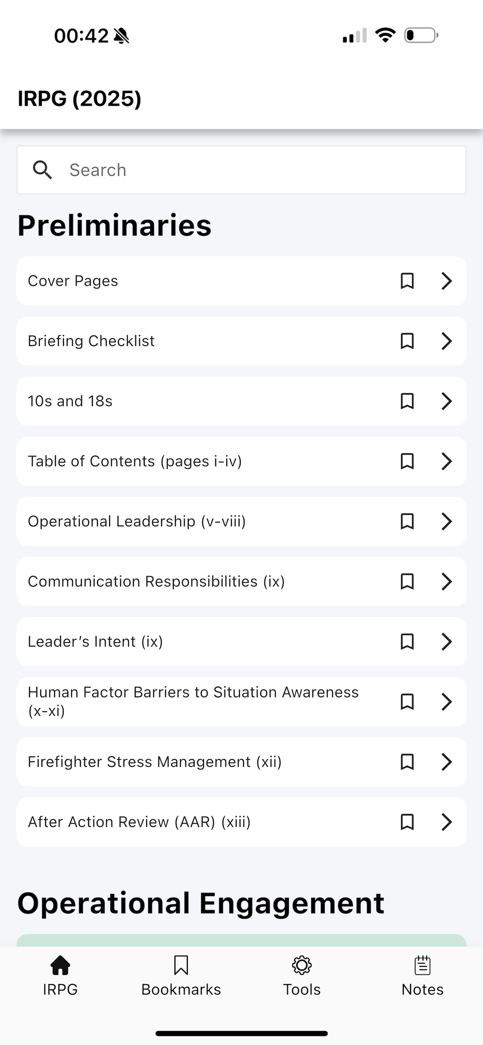
Task: Bookmark Human Factor Barriers to Situation Awareness
Action: pyautogui.click(x=407, y=702)
